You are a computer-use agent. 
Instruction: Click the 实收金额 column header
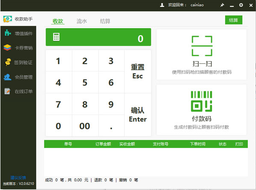click(127, 144)
